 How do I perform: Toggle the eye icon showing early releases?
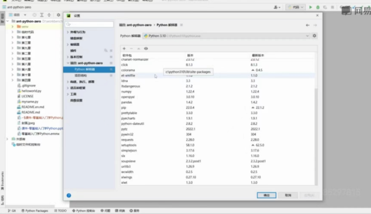click(x=146, y=48)
